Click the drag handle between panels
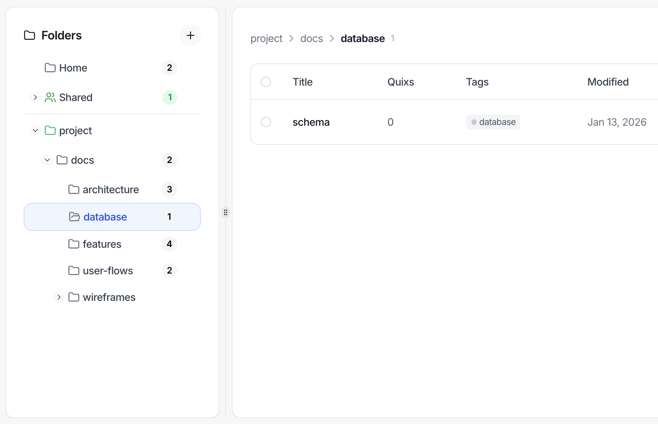The image size is (658, 424). click(x=225, y=212)
